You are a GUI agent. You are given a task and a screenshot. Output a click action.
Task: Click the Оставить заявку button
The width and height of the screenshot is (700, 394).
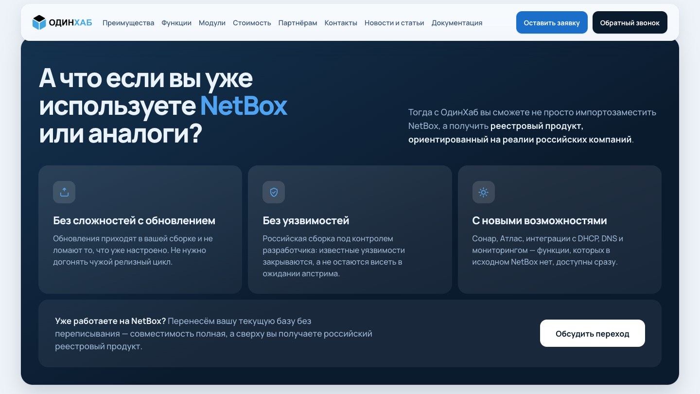coord(552,22)
